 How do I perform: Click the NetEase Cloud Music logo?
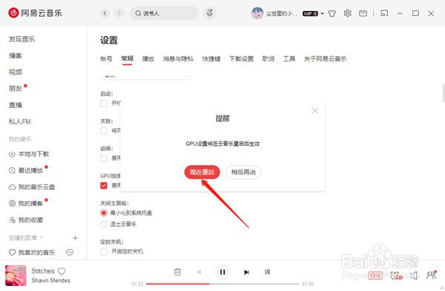(35, 13)
